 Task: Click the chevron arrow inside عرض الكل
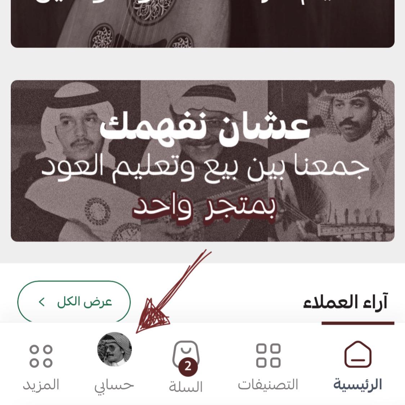coord(42,302)
